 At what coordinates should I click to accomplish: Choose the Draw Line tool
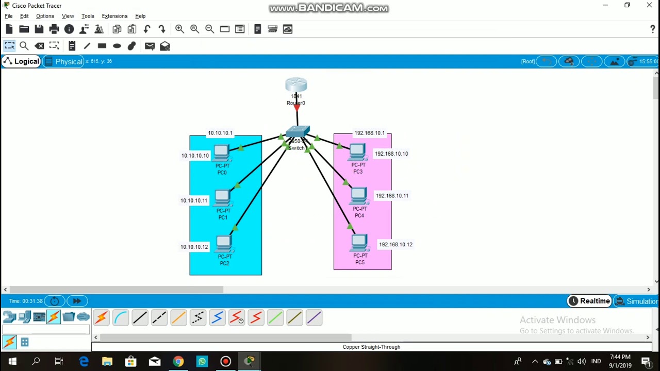(87, 46)
